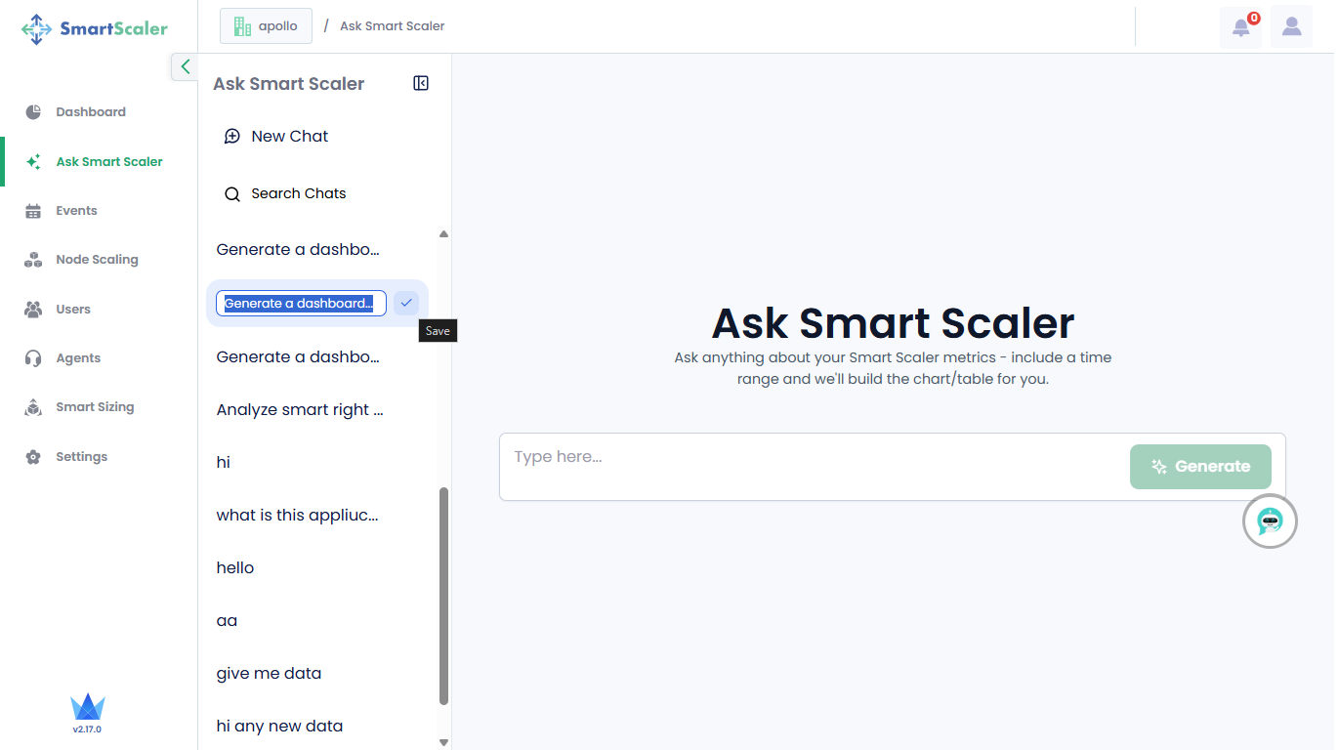Go to the Dashboard page
Image resolution: width=1337 pixels, height=750 pixels.
coord(90,112)
